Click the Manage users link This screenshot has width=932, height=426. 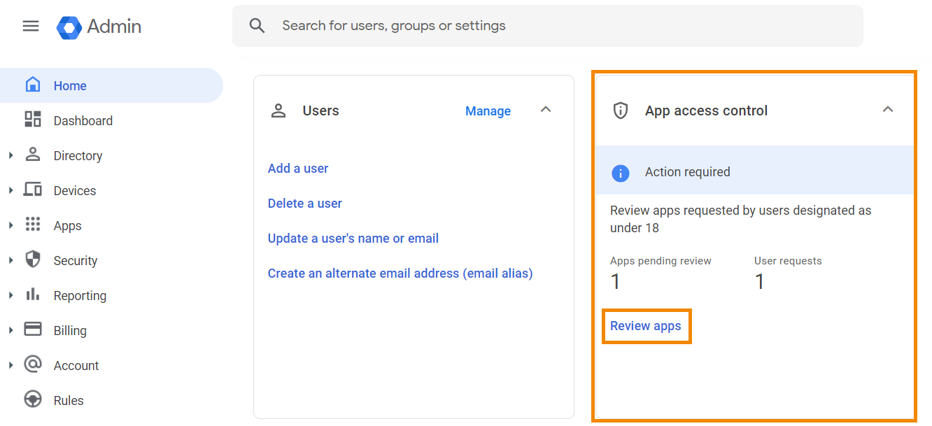click(488, 111)
